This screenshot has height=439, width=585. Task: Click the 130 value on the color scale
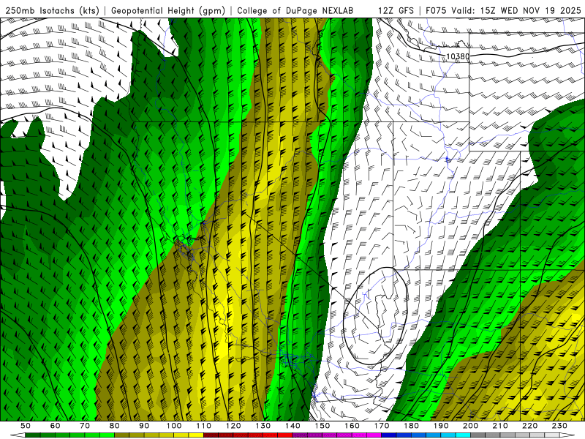[263, 426]
